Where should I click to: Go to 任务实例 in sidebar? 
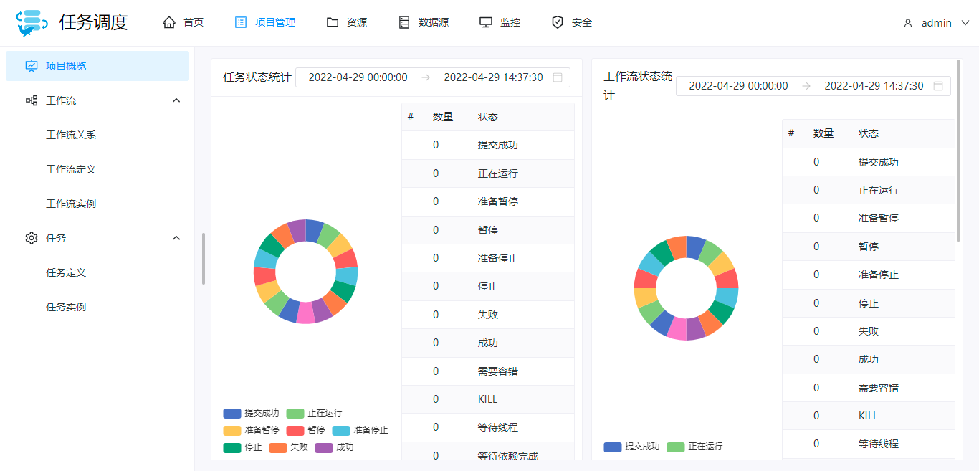66,307
